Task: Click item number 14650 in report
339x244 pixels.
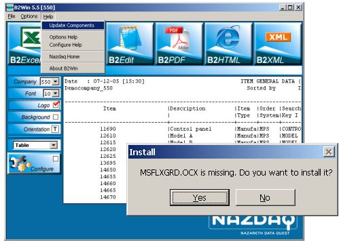Action: 108,169
